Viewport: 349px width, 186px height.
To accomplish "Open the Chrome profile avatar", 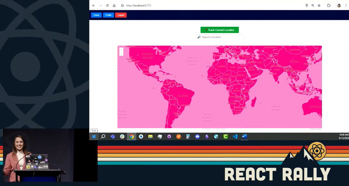I will point(339,6).
